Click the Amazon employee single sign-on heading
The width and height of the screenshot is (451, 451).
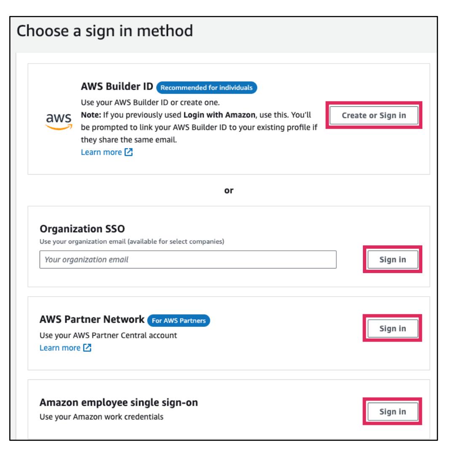(x=118, y=403)
